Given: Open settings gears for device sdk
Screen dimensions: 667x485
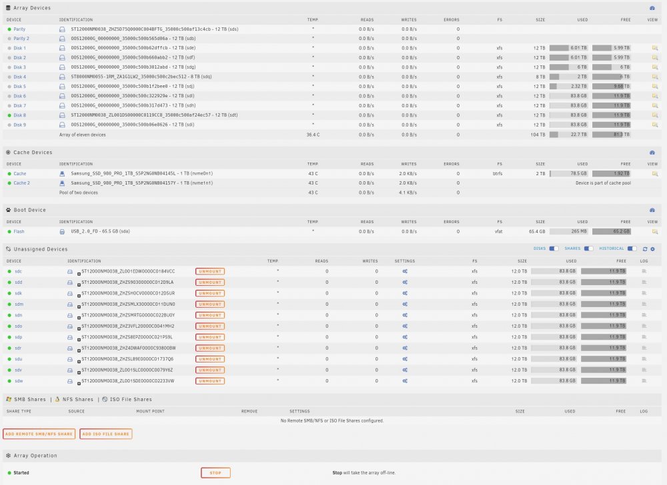Looking at the screenshot, I should tap(405, 293).
